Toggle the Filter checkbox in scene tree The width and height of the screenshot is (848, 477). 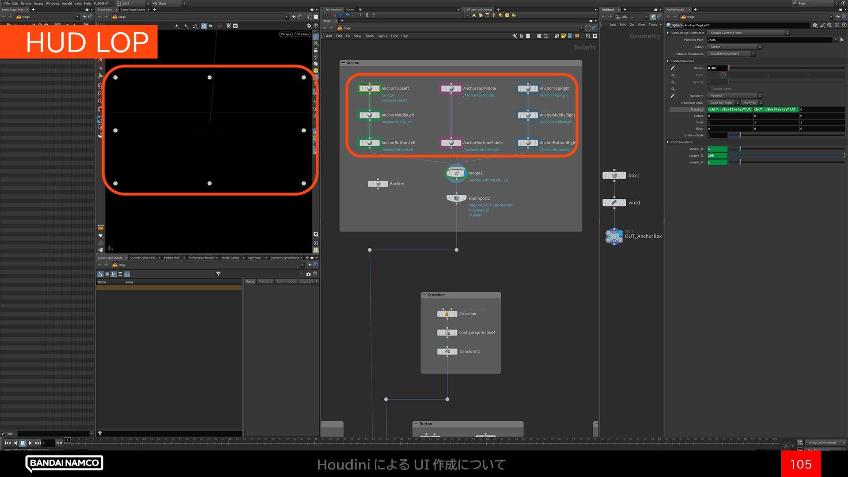pos(3,434)
